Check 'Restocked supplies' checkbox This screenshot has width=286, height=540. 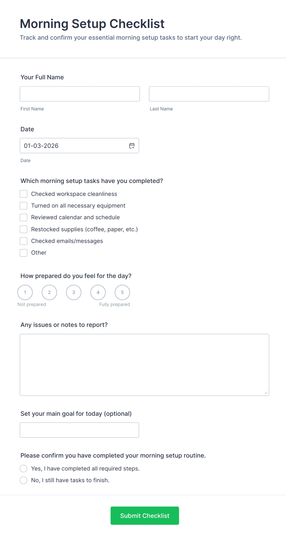pyautogui.click(x=24, y=229)
